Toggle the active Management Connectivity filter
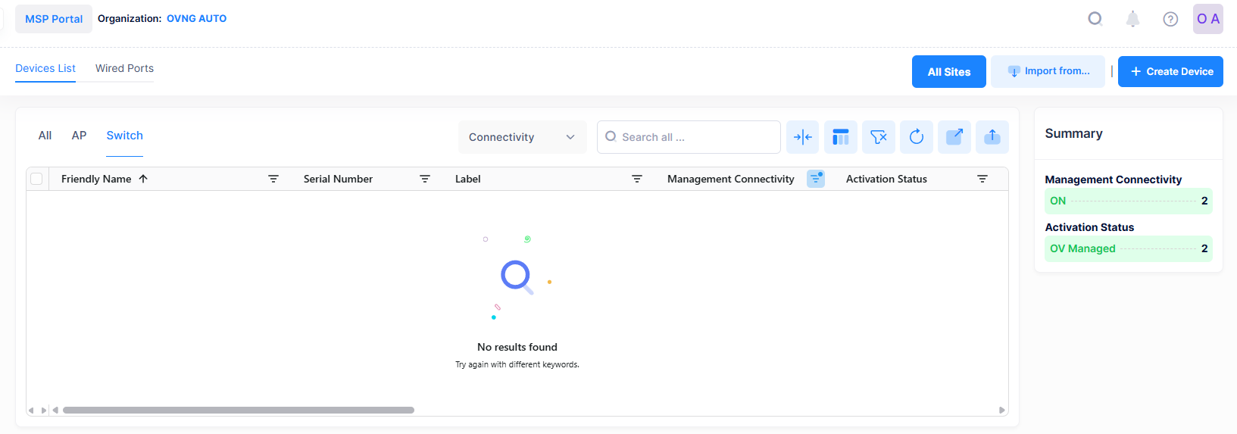This screenshot has width=1237, height=434. point(816,179)
